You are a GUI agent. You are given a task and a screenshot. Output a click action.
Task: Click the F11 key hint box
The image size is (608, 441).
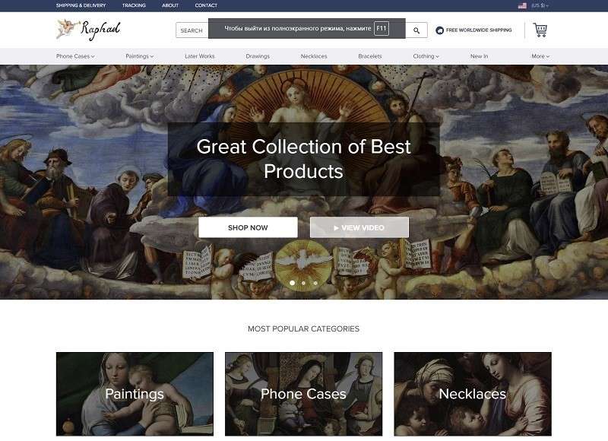382,28
